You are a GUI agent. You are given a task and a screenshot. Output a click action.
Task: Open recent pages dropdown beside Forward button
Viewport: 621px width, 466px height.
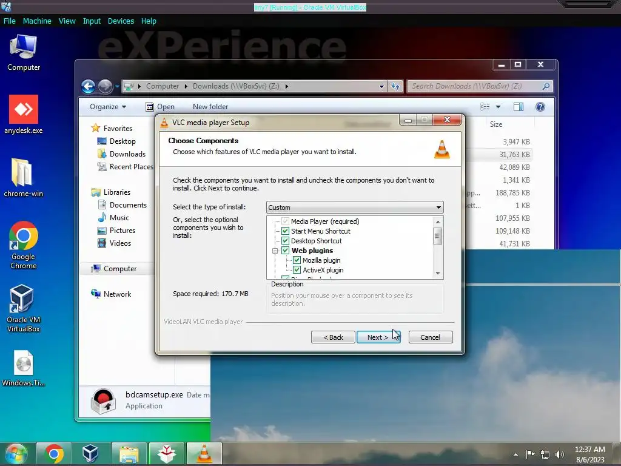(117, 86)
